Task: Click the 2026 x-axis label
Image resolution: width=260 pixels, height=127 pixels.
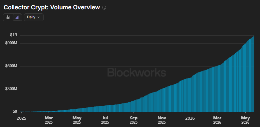Action: pyautogui.click(x=190, y=118)
